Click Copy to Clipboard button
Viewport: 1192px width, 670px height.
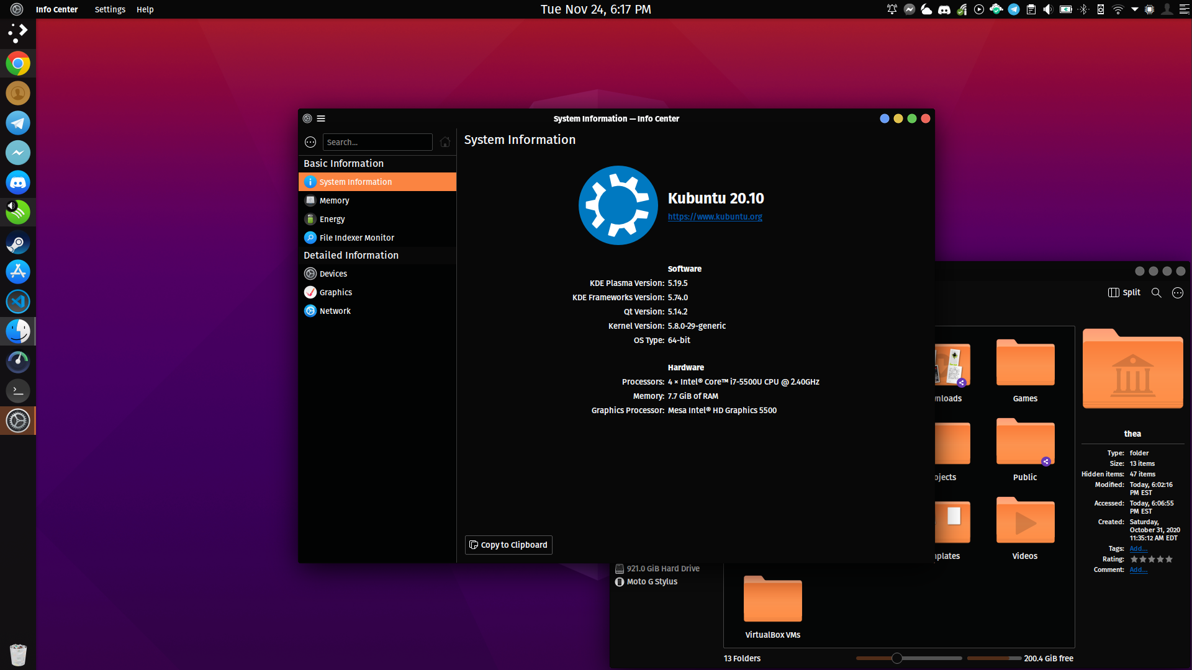pyautogui.click(x=508, y=545)
